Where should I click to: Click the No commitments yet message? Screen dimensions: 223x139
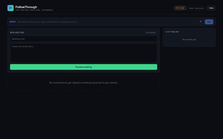tap(84, 83)
